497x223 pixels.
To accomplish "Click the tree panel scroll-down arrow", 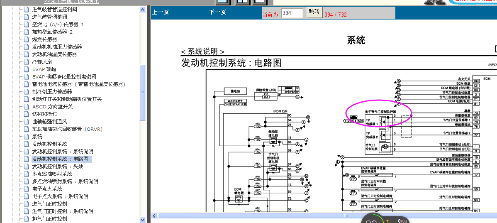I will 143,220.
